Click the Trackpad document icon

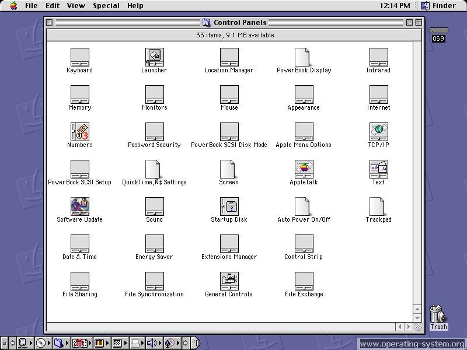377,206
